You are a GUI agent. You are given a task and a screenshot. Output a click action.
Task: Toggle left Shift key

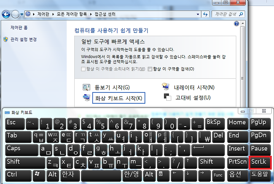coord(25,163)
